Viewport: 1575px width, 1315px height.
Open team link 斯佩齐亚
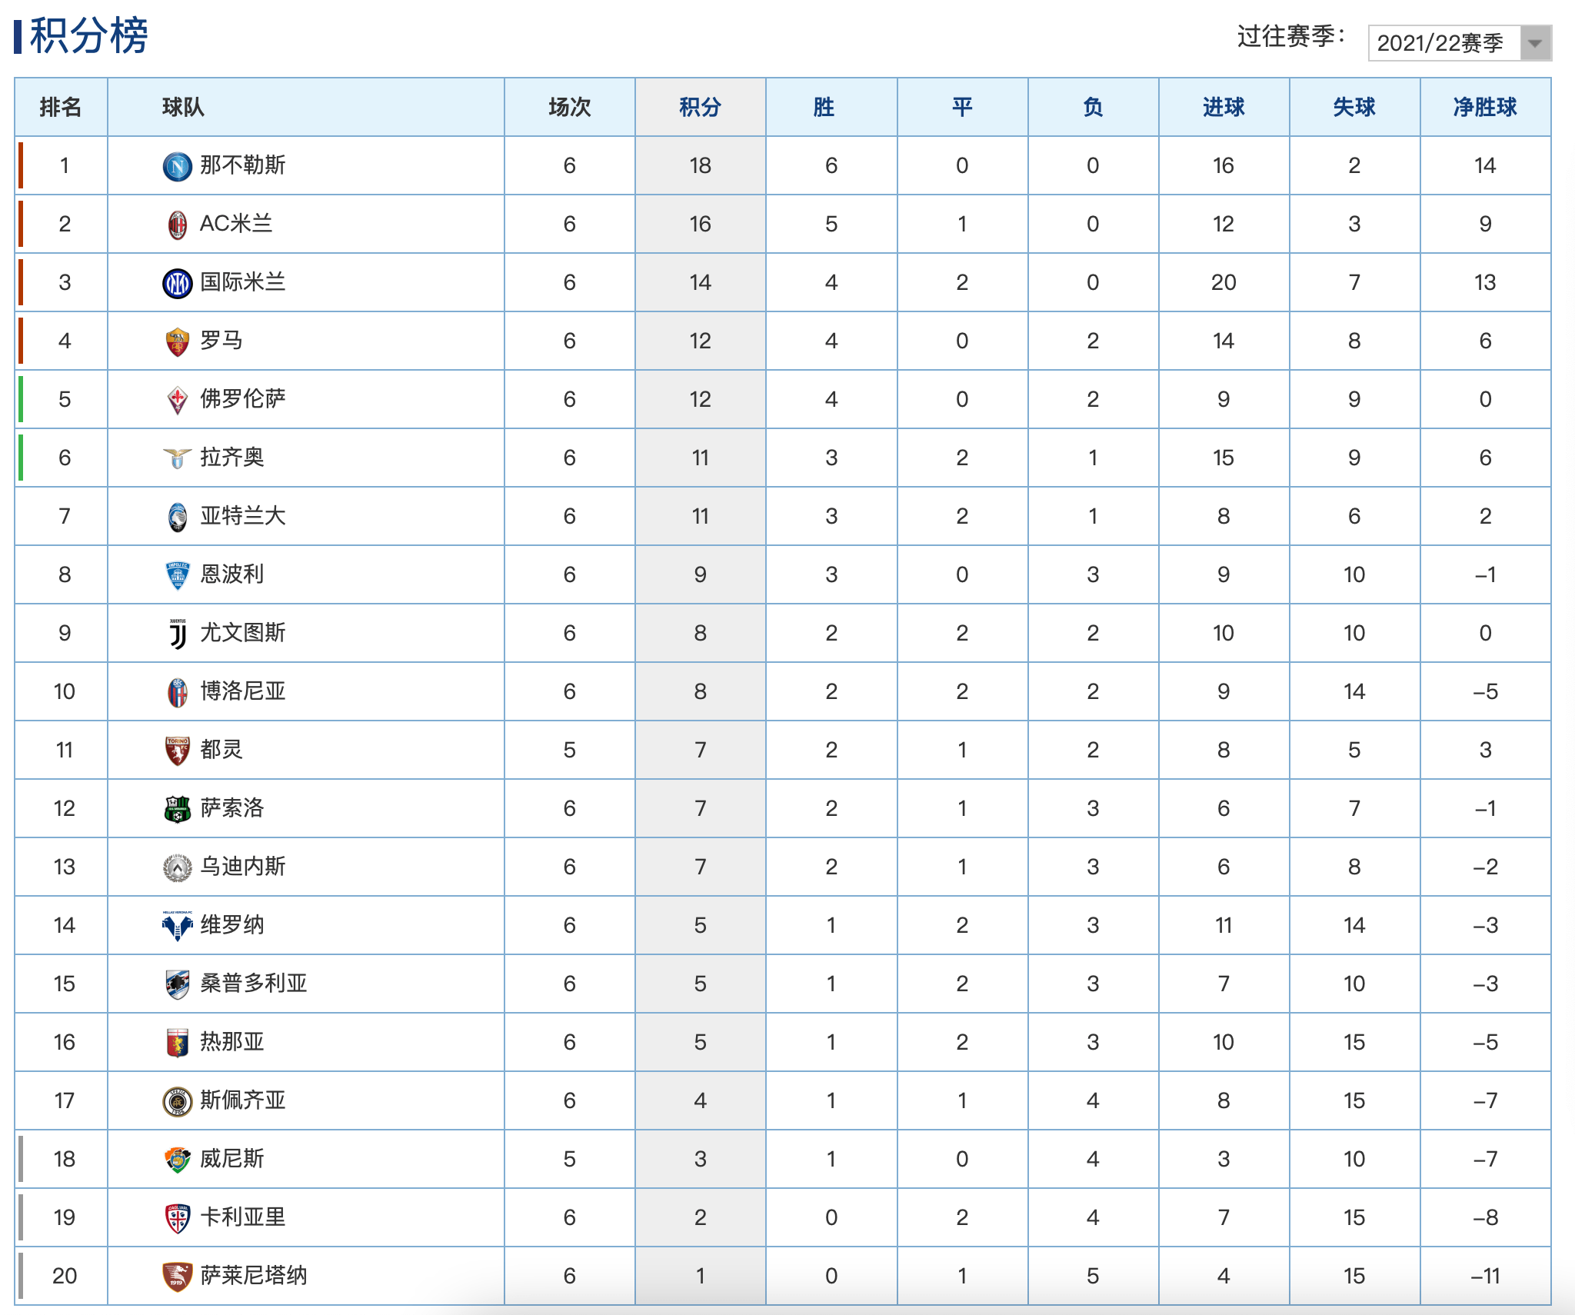(x=242, y=1100)
